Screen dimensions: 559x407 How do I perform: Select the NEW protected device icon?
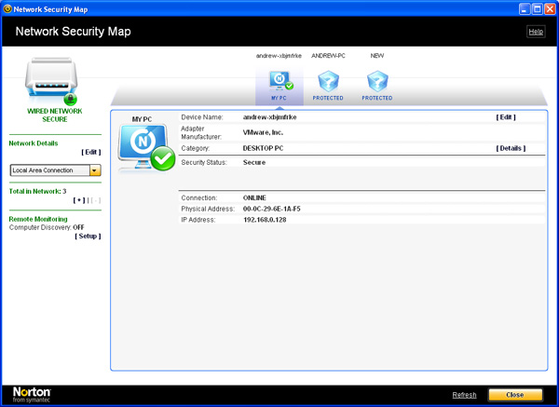coord(377,82)
